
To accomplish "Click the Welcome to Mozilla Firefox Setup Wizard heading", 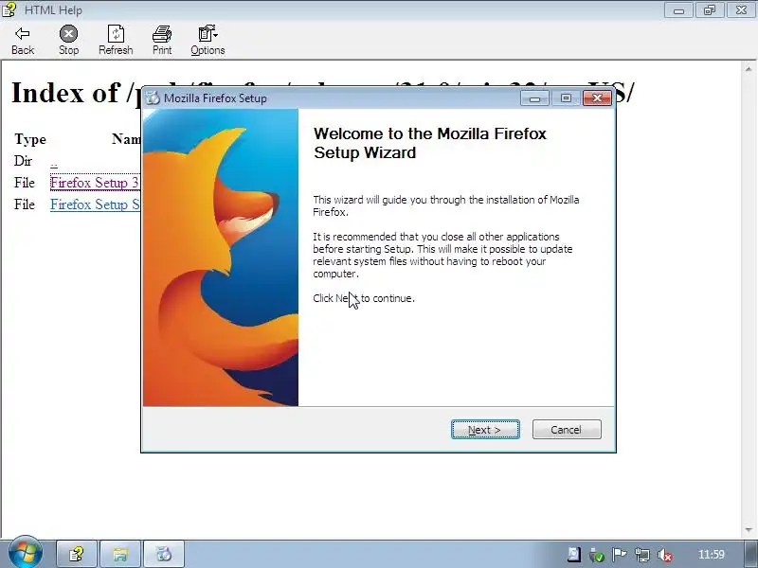I will [x=430, y=143].
